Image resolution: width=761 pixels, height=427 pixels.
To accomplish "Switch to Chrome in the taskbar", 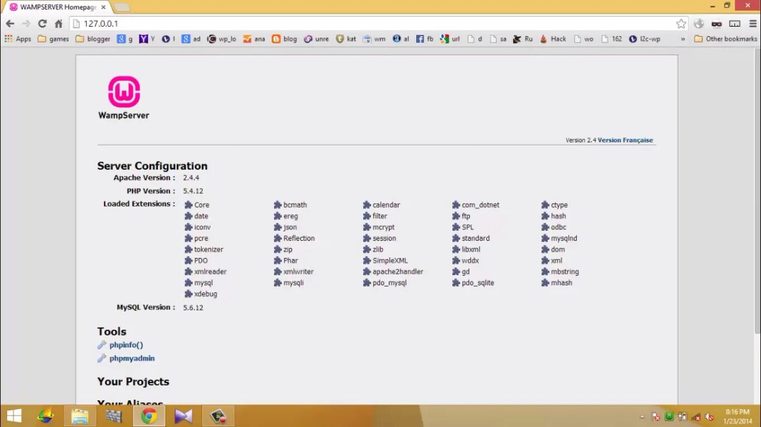I will (149, 416).
